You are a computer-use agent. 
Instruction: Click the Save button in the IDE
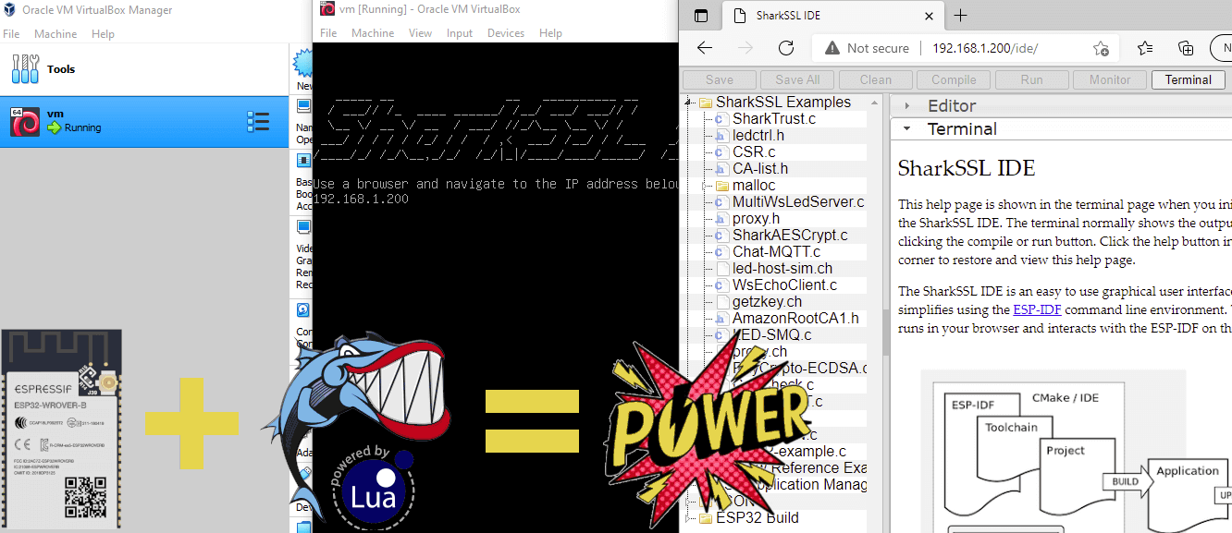(720, 79)
